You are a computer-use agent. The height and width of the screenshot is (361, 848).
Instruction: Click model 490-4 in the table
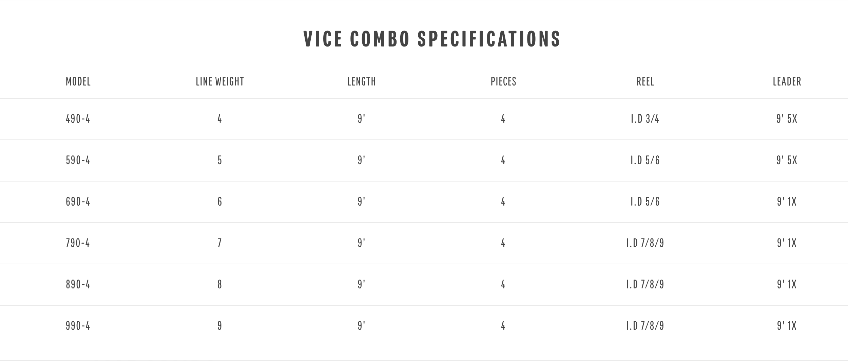coord(78,119)
